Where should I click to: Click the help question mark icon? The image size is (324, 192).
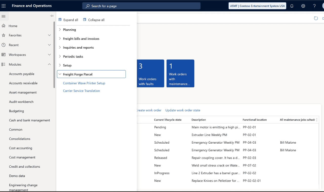coord(314,6)
